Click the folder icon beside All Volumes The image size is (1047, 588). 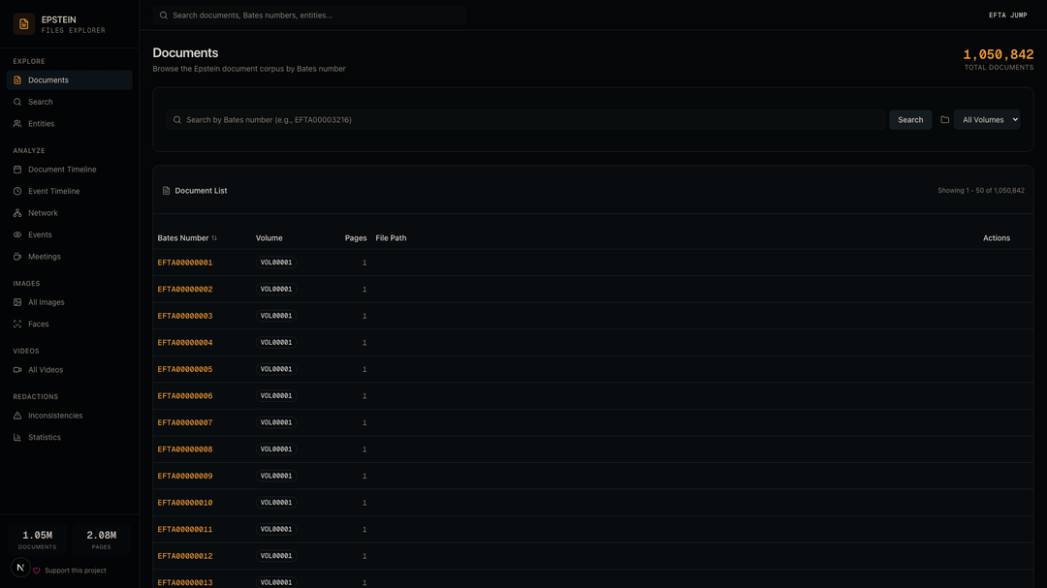click(944, 120)
